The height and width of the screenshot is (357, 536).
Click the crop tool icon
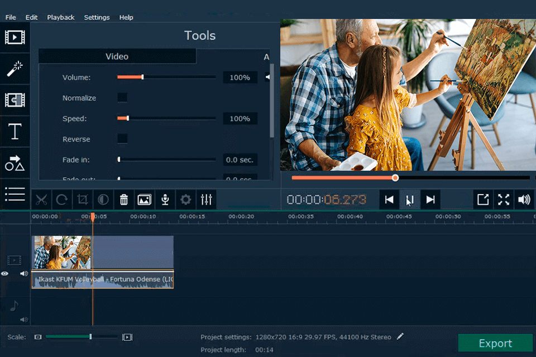83,199
